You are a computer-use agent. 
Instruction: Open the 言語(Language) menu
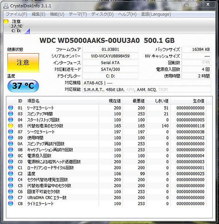pos(156,14)
